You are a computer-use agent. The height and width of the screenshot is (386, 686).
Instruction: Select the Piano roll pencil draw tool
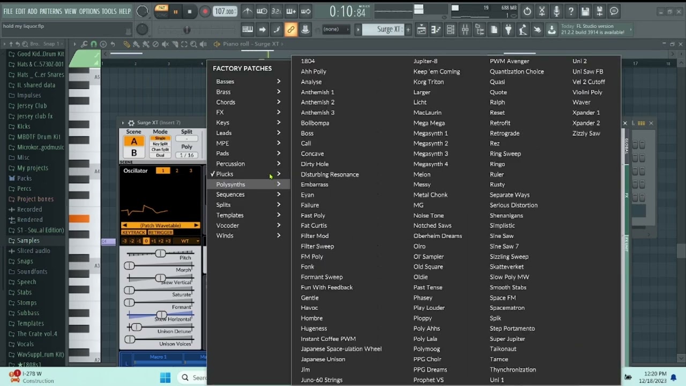coord(126,44)
